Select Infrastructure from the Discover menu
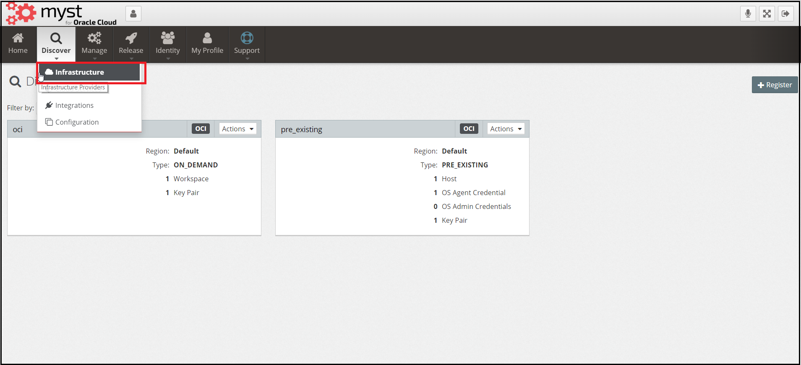The image size is (801, 365). click(79, 72)
